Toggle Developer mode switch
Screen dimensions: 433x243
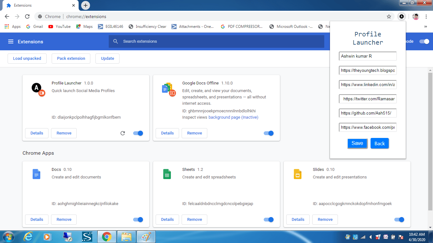(x=424, y=41)
